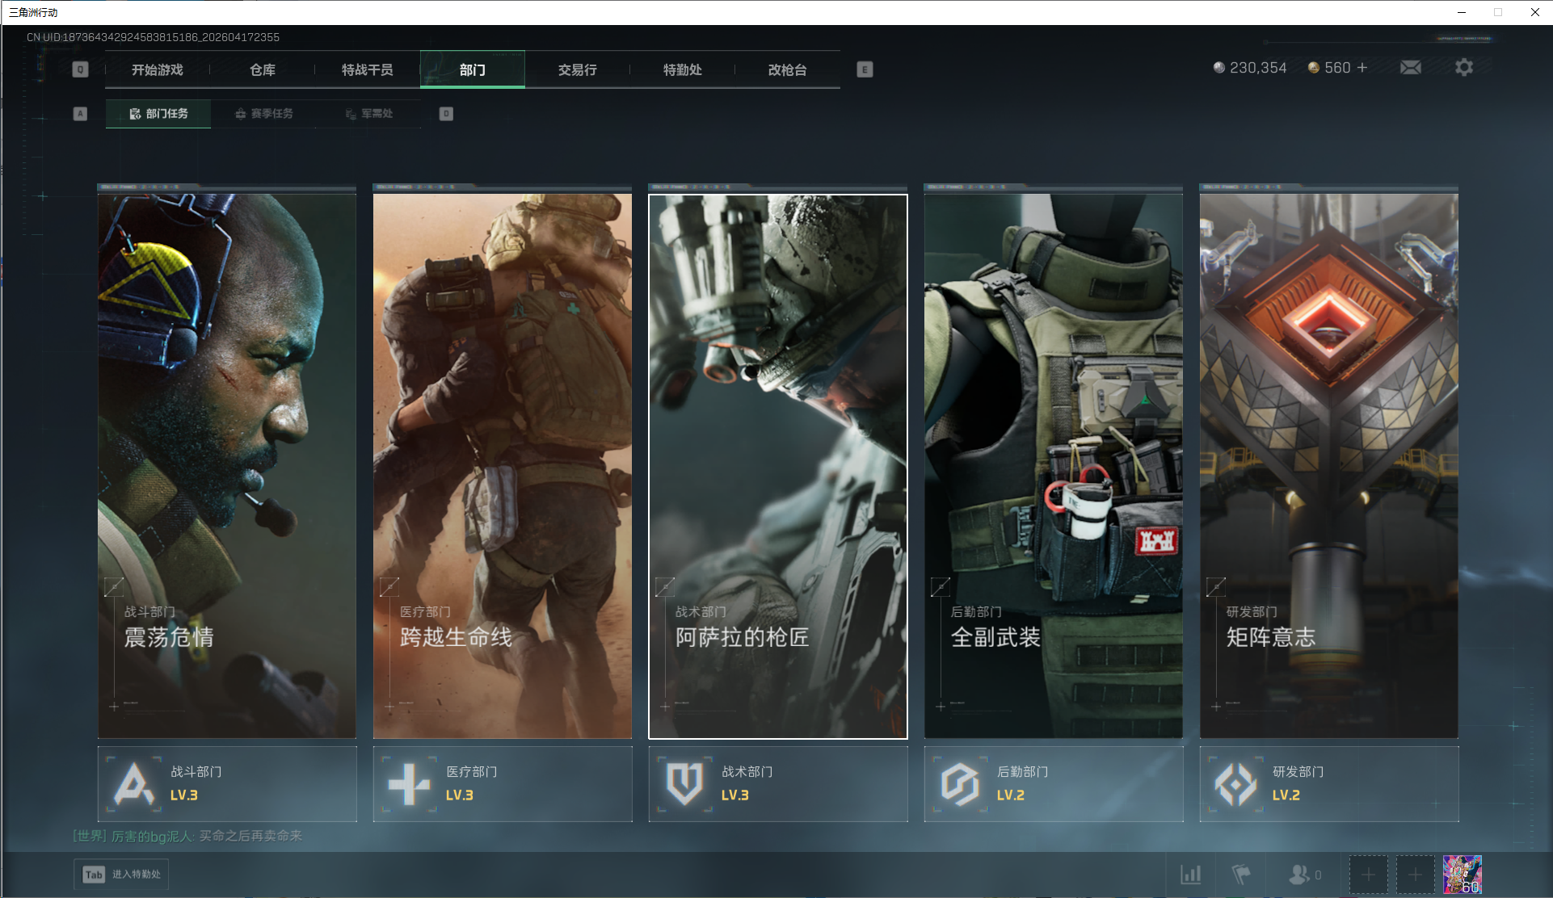
Task: Open the 军需处 sub-tab
Action: 369,114
